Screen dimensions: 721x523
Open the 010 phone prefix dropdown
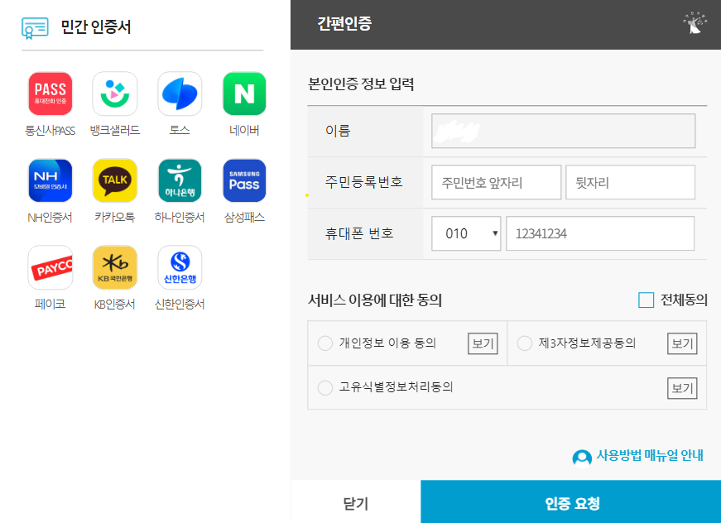[466, 233]
